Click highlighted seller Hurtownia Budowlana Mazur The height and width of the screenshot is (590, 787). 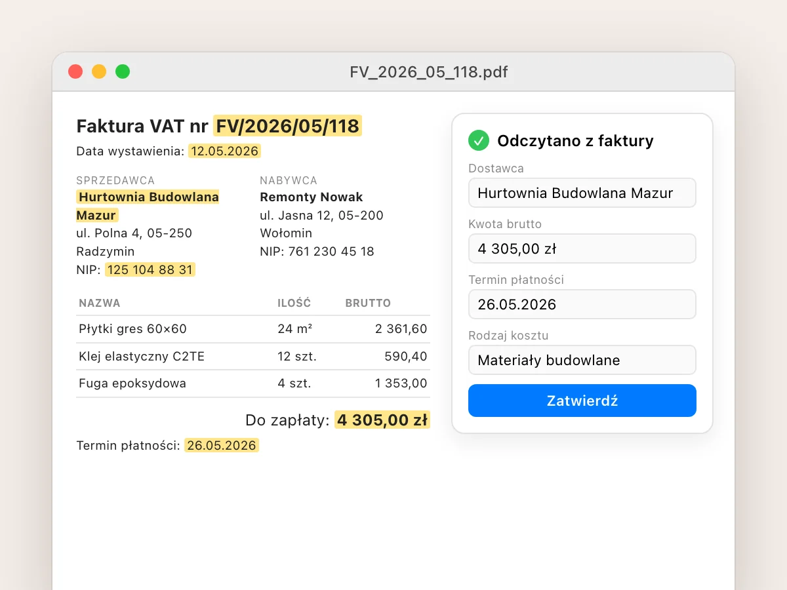[148, 206]
